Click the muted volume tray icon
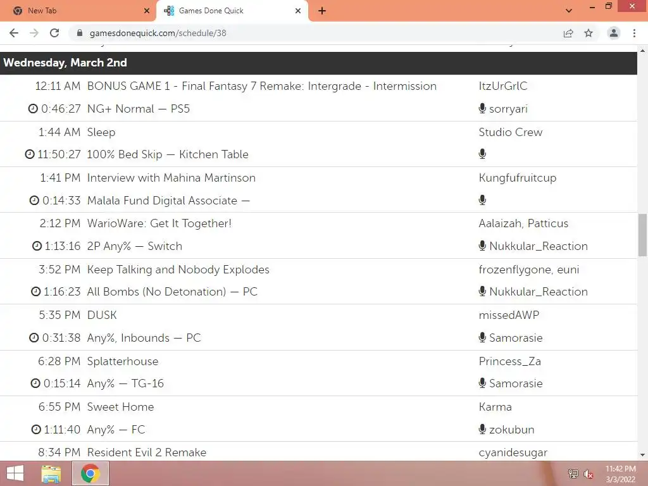The image size is (648, 486). (588, 474)
